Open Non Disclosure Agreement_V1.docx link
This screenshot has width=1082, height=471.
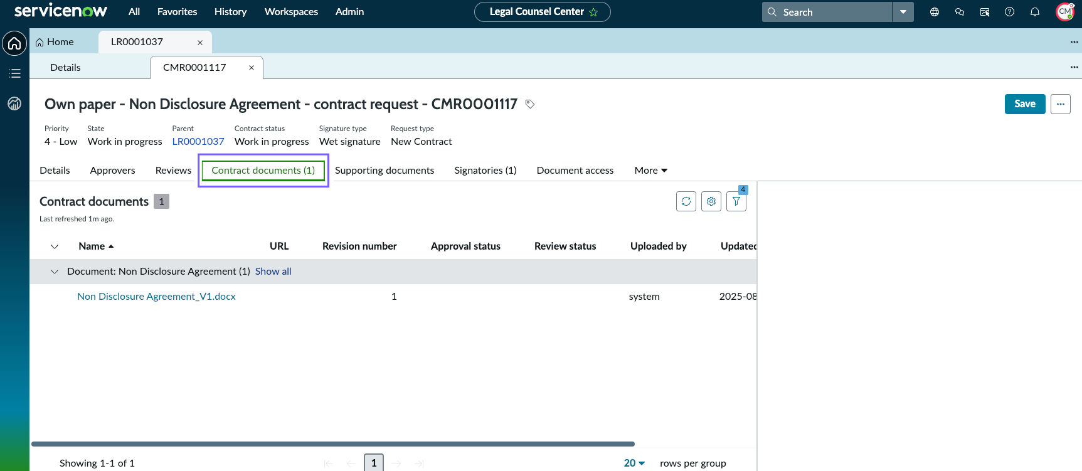tap(156, 297)
